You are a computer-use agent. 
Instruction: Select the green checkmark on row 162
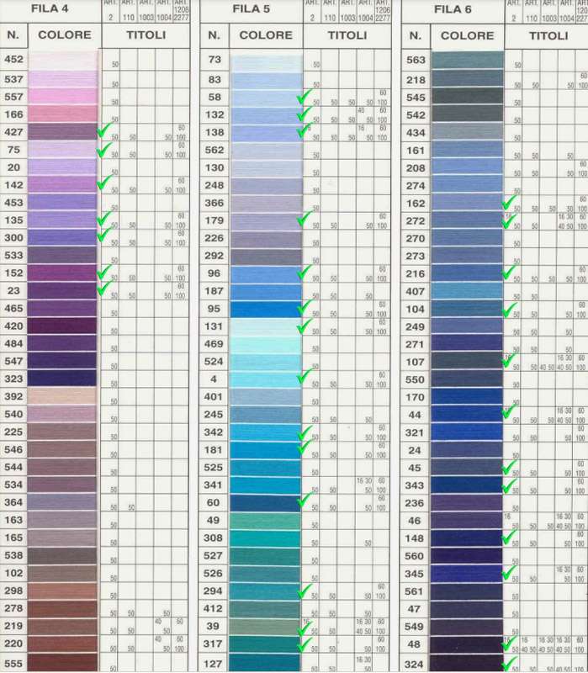click(x=507, y=203)
